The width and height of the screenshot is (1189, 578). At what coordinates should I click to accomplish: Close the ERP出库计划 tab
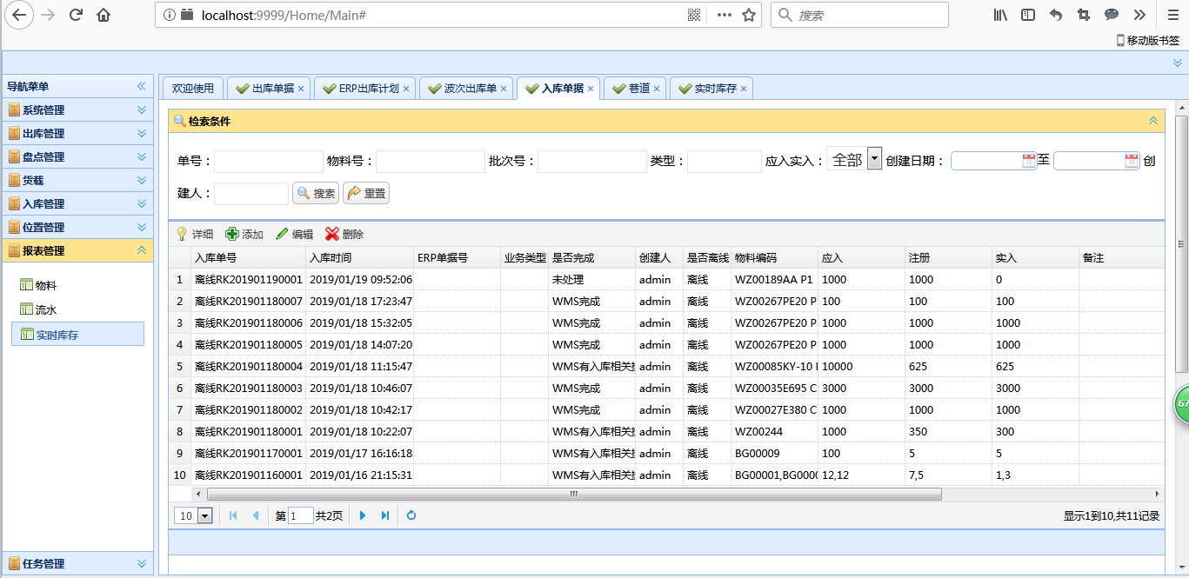(x=406, y=89)
